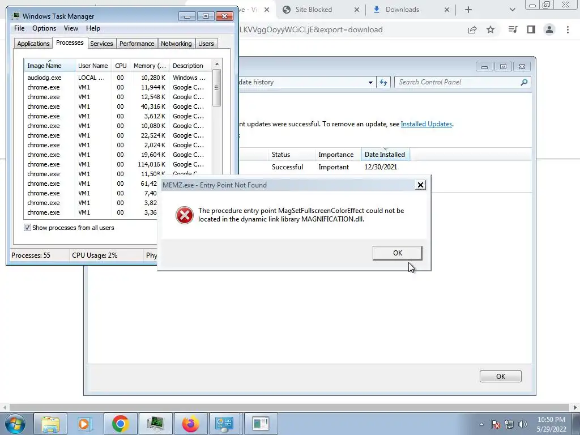The image size is (580, 435).
Task: Open Windows Explorer from taskbar
Action: (x=50, y=424)
